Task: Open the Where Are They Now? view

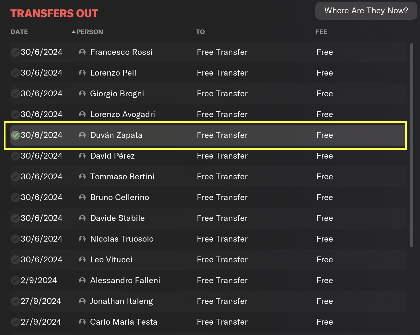Action: (366, 11)
